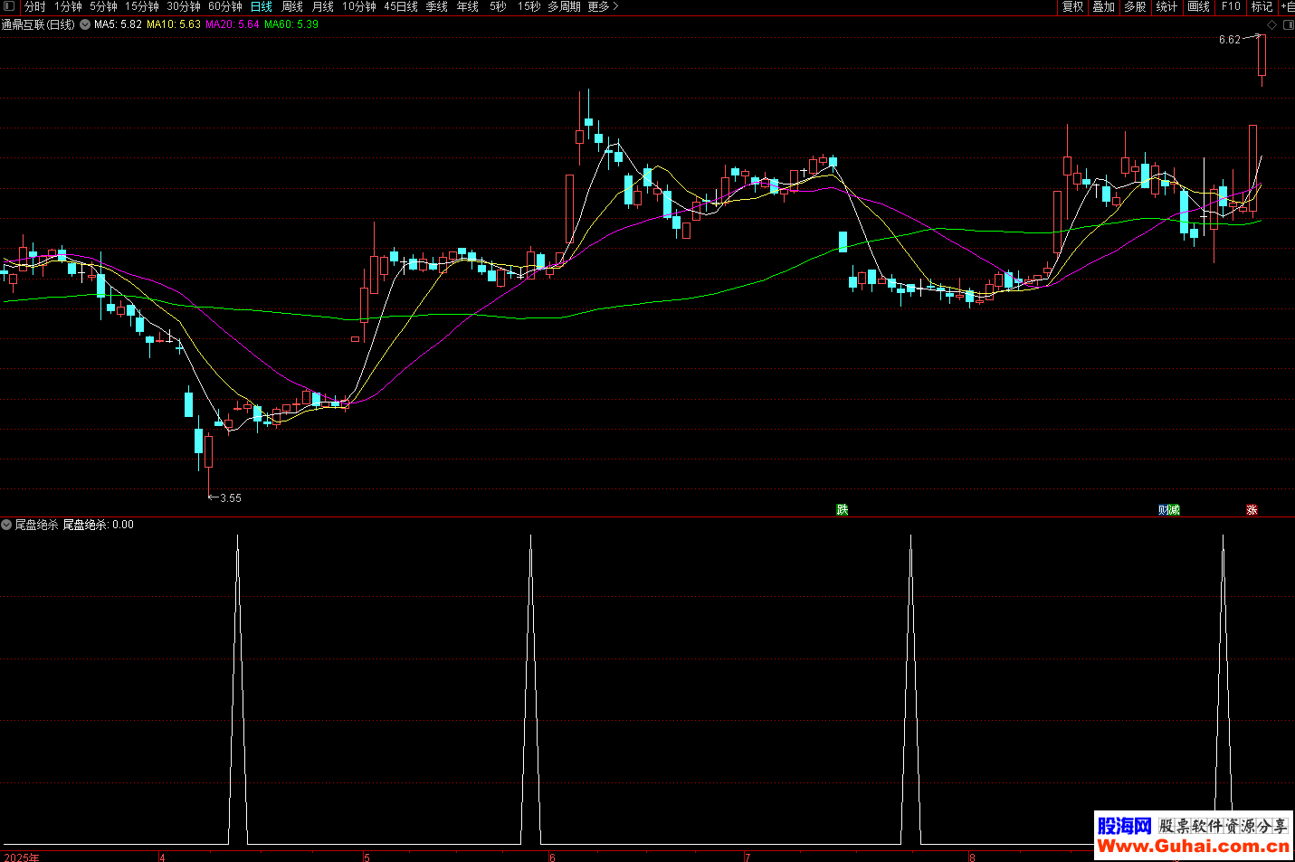Viewport: 1295px width, 862px height.
Task: Switch to the 年线 period
Action: [468, 6]
